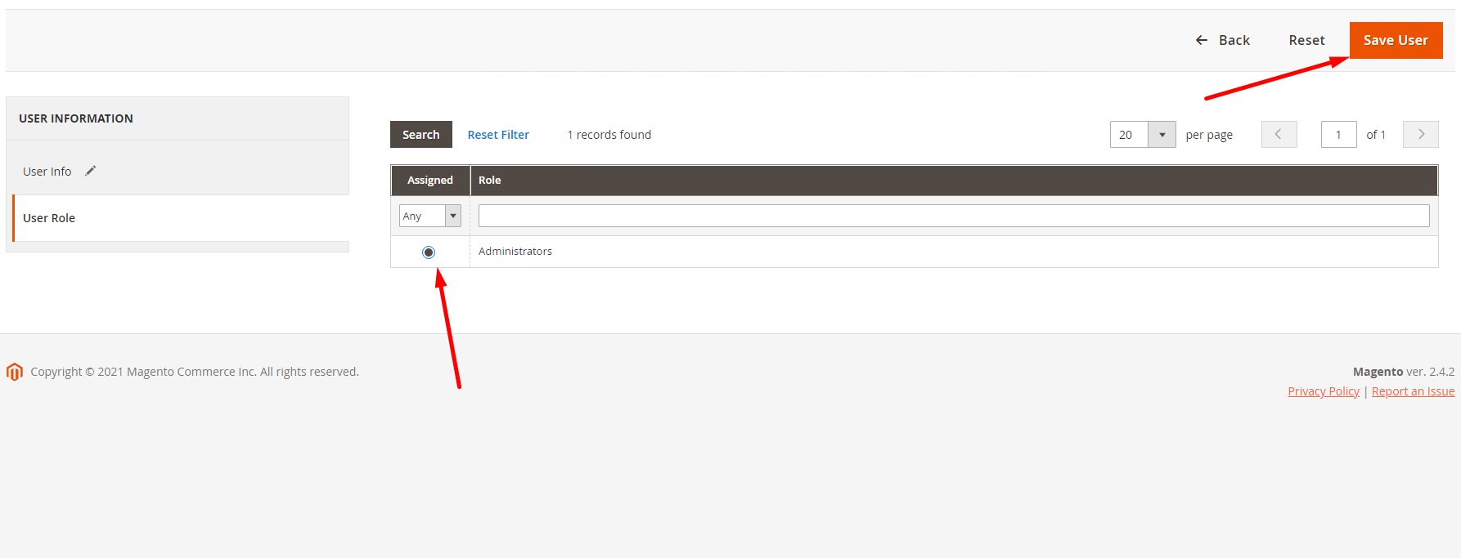Select the Administrators role radio button

click(x=429, y=252)
